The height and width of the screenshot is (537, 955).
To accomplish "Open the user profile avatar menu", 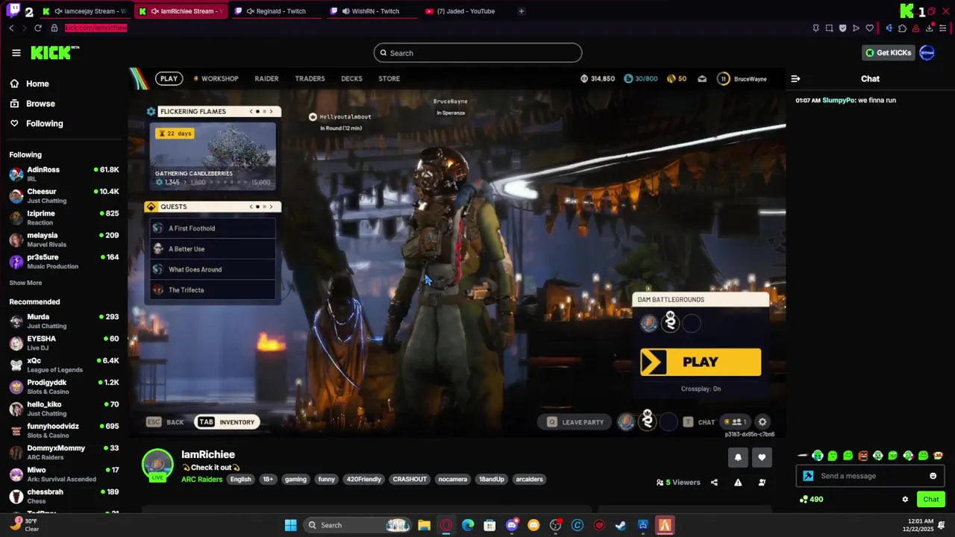I will tap(927, 53).
